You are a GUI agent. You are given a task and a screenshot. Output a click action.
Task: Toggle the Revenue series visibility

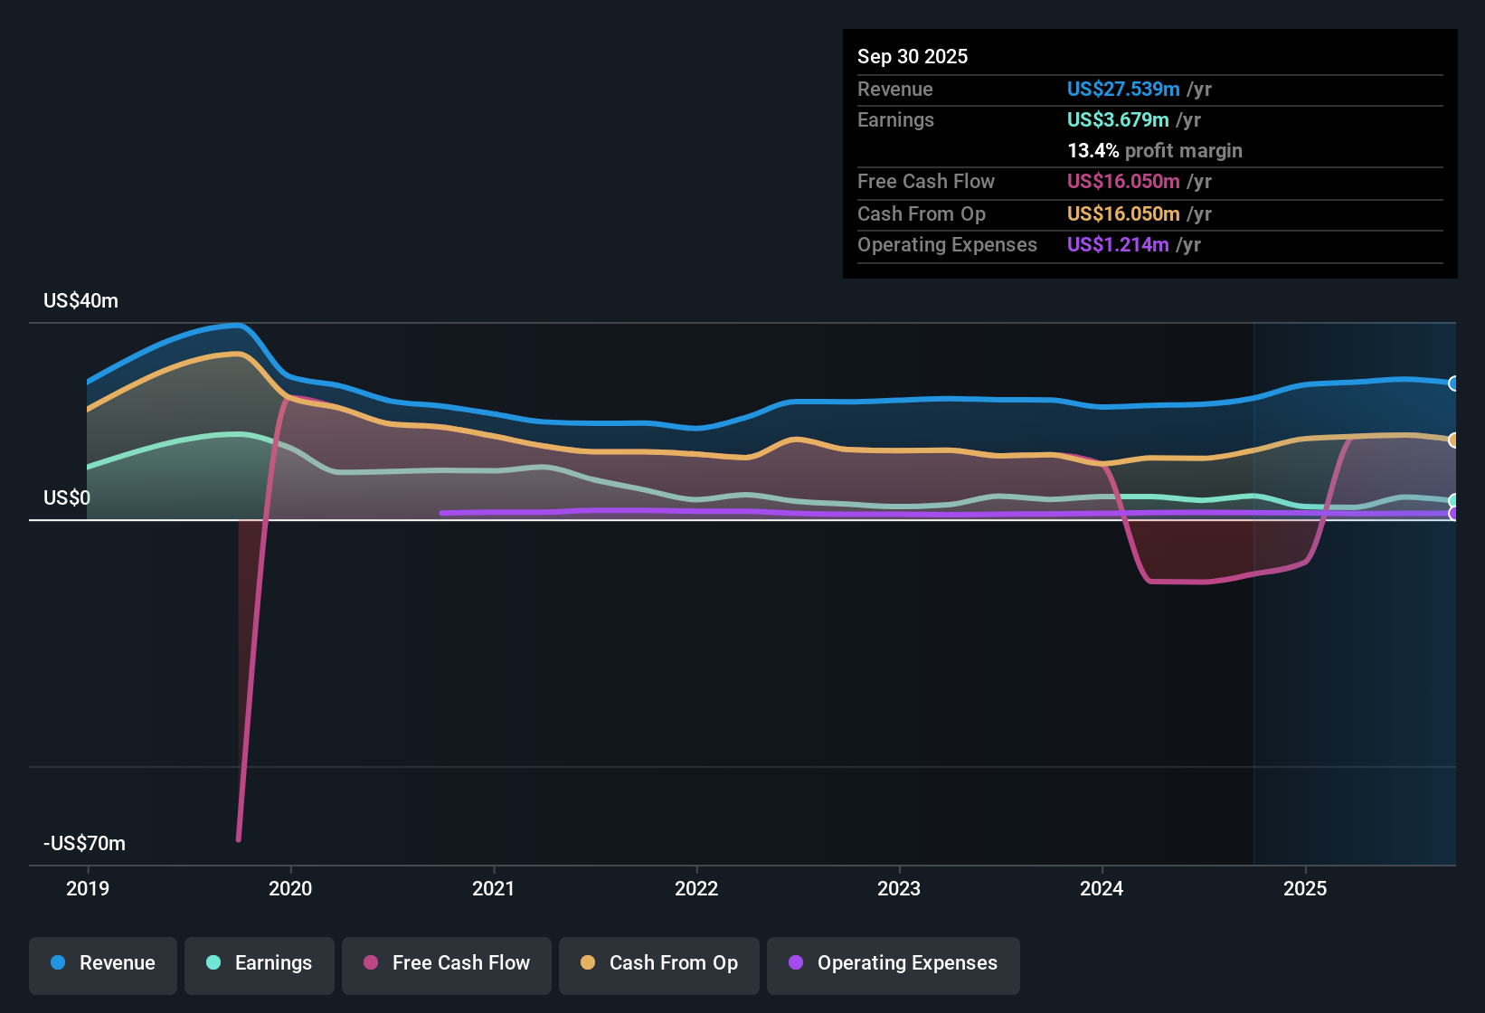(x=102, y=964)
